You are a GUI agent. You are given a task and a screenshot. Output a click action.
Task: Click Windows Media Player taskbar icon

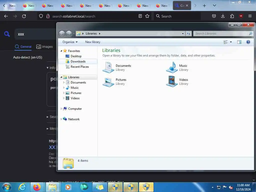coord(68,187)
